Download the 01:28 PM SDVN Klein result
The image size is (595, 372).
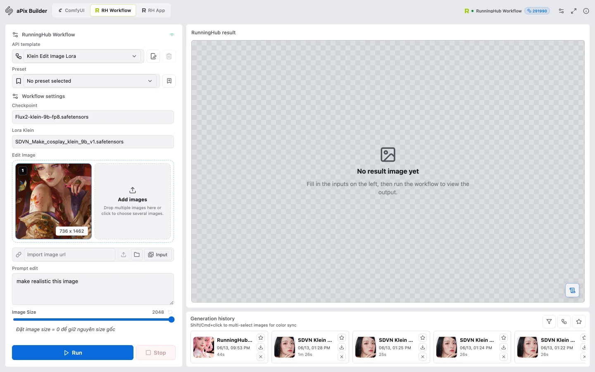[x=342, y=347]
